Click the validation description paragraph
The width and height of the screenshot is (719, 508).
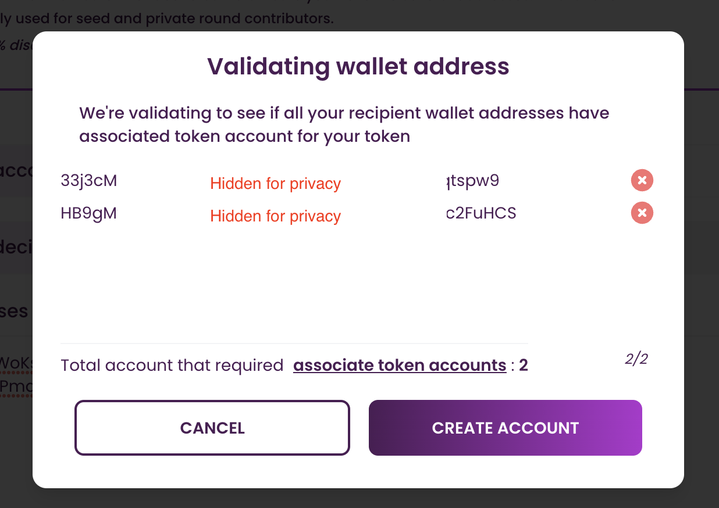coord(344,124)
